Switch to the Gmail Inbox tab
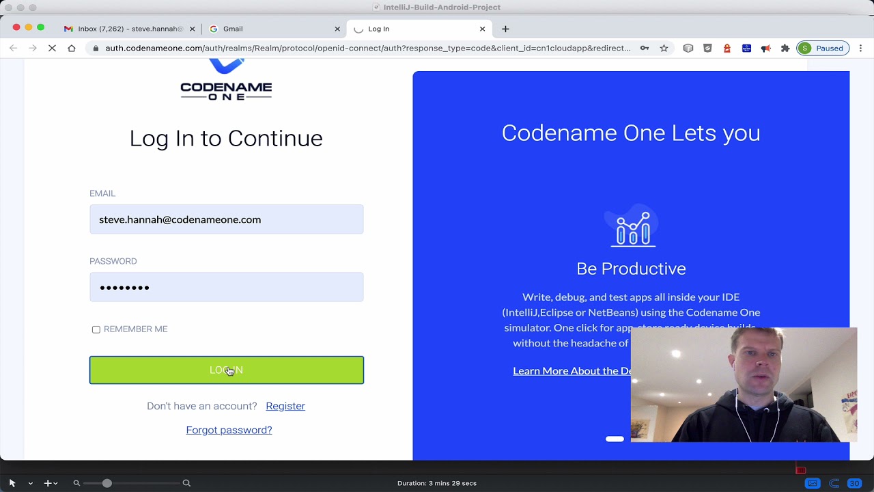 pyautogui.click(x=130, y=29)
